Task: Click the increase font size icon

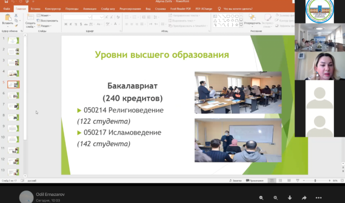Action: pyautogui.click(x=107, y=17)
